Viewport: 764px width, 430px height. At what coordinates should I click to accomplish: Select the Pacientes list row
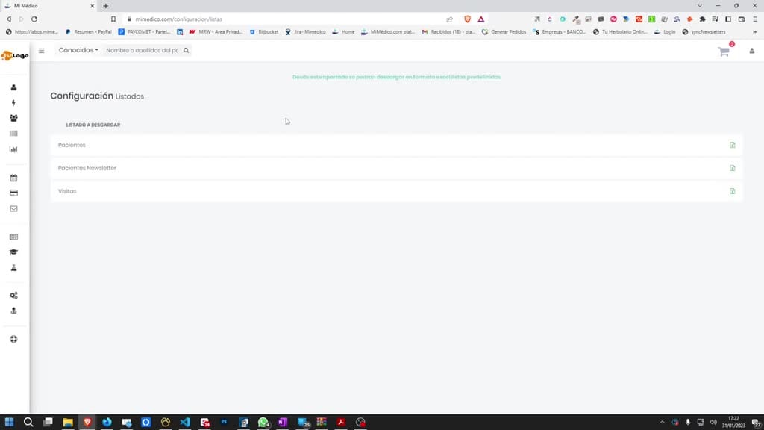(x=396, y=145)
